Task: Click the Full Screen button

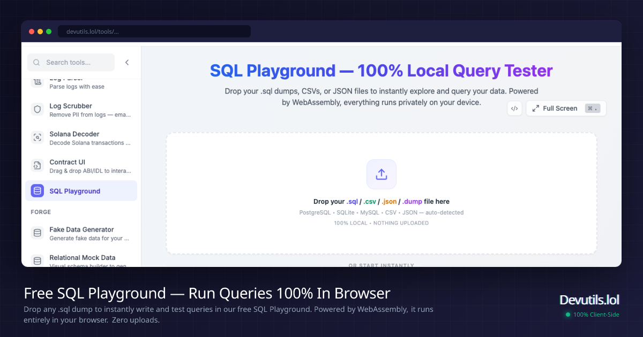Action: pyautogui.click(x=566, y=108)
